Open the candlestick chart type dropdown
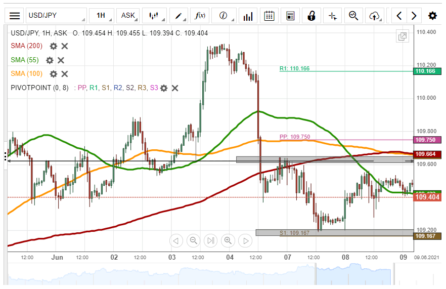Screen dimensions: 446x289 click(x=154, y=16)
